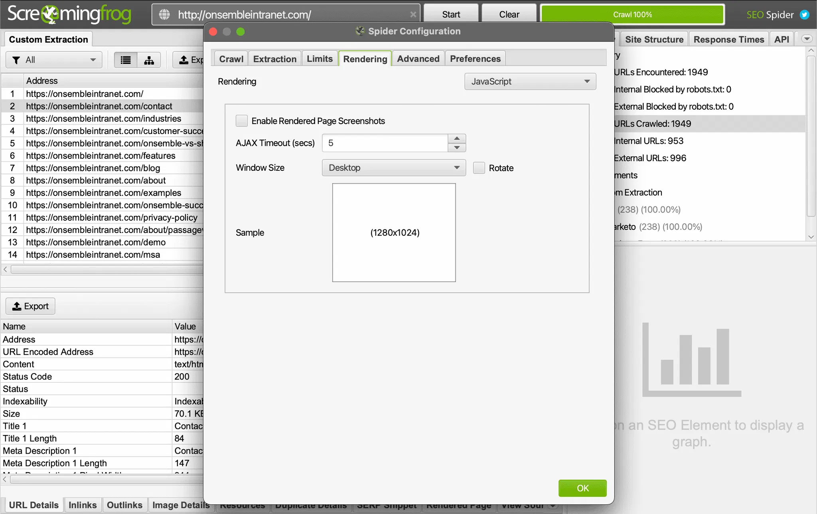This screenshot has height=514, width=817.
Task: Switch to the Extraction tab
Action: pos(274,59)
